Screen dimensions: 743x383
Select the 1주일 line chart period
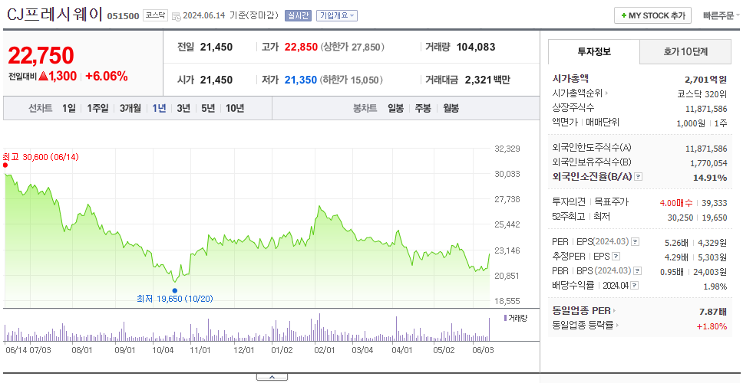click(x=97, y=108)
